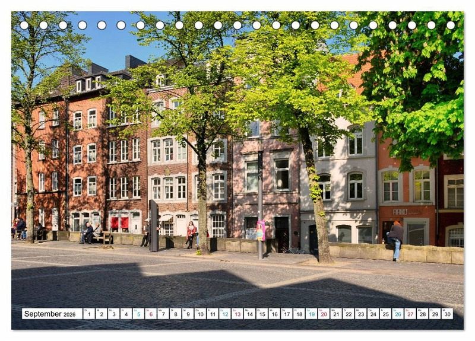
Task: Select Saturday 26 date cell
Action: [x=398, y=314]
